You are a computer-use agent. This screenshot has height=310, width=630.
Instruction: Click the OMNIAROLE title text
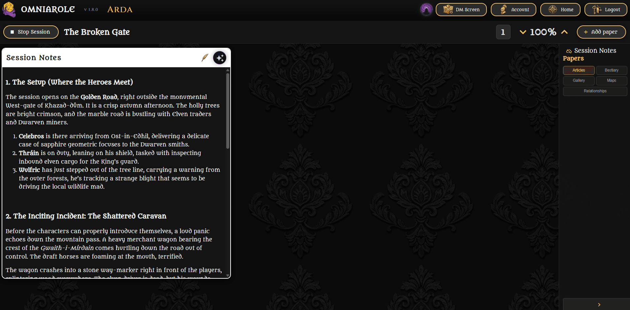(x=48, y=9)
